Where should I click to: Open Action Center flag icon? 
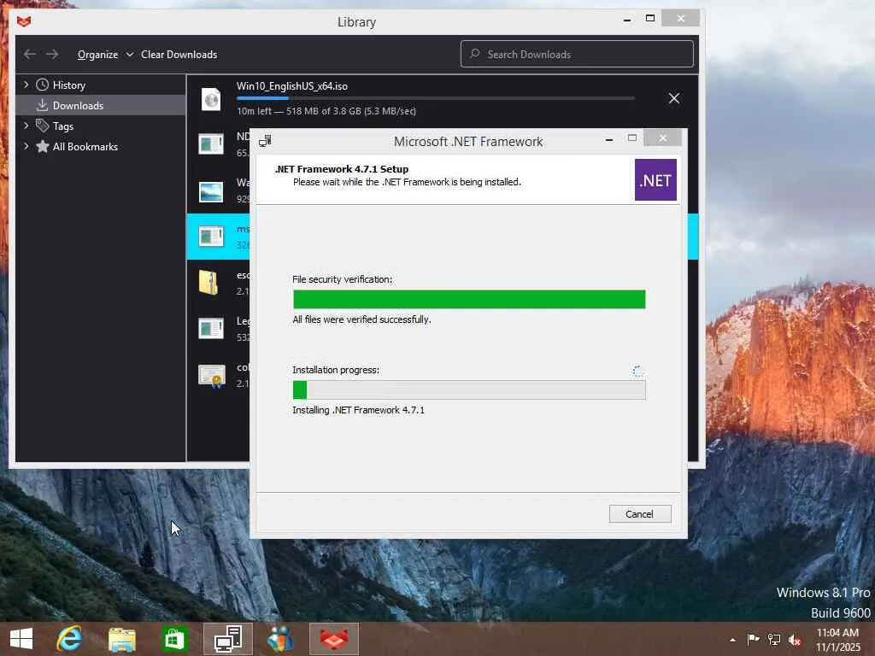[753, 639]
